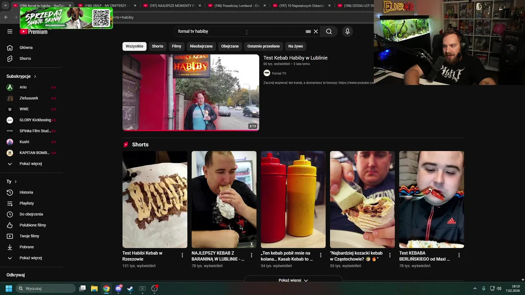Image resolution: width=525 pixels, height=295 pixels.
Task: Expand the Ty section arrow
Action: [x=16, y=182]
